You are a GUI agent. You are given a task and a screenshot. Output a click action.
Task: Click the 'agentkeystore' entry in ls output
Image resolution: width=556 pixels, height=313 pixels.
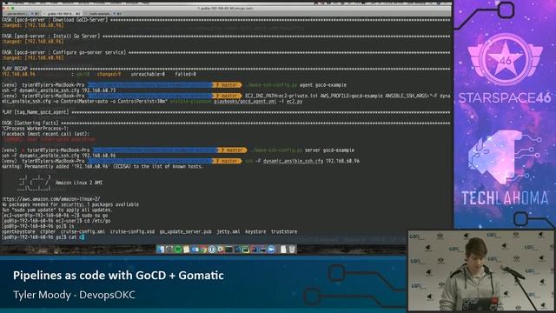(18, 232)
